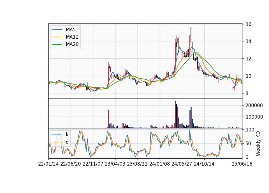Viewport: 269px width, 193px height.
Task: Click the volume axis label 100000
Action: coord(254,117)
